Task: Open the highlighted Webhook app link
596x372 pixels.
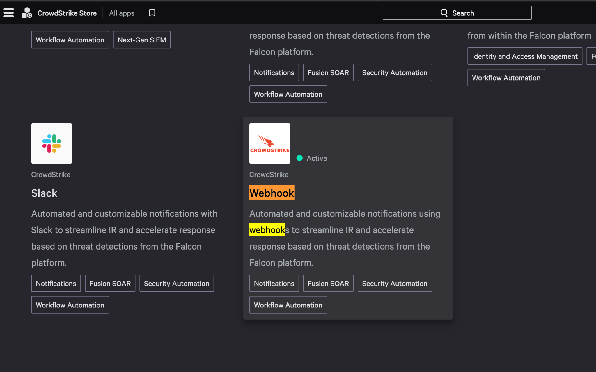Action: (272, 193)
